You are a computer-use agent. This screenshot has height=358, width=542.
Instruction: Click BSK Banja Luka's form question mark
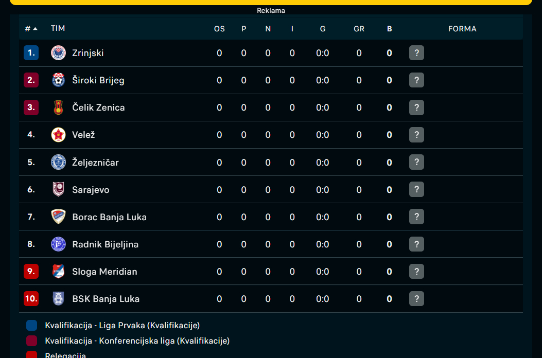tap(416, 298)
